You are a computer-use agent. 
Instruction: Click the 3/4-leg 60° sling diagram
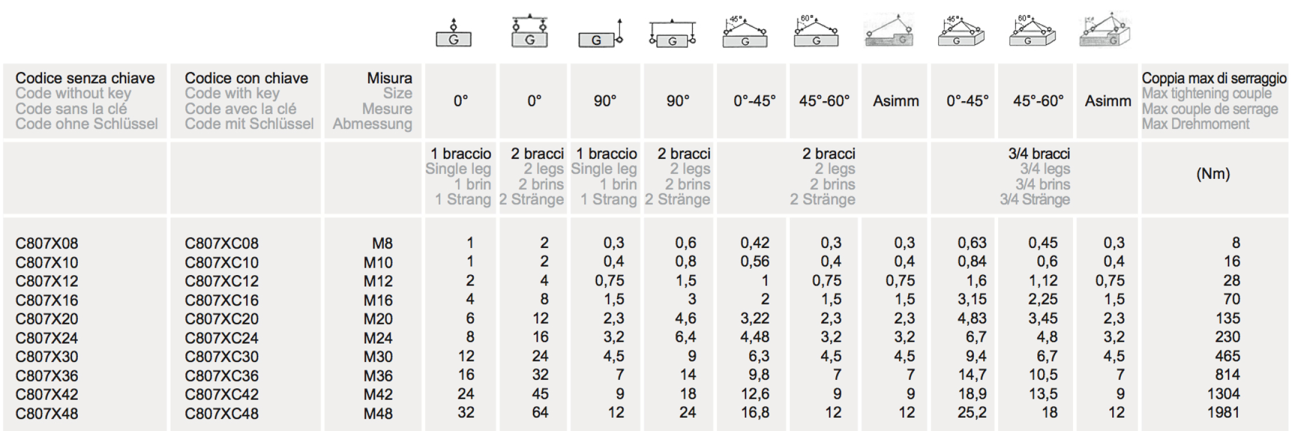tap(1032, 32)
